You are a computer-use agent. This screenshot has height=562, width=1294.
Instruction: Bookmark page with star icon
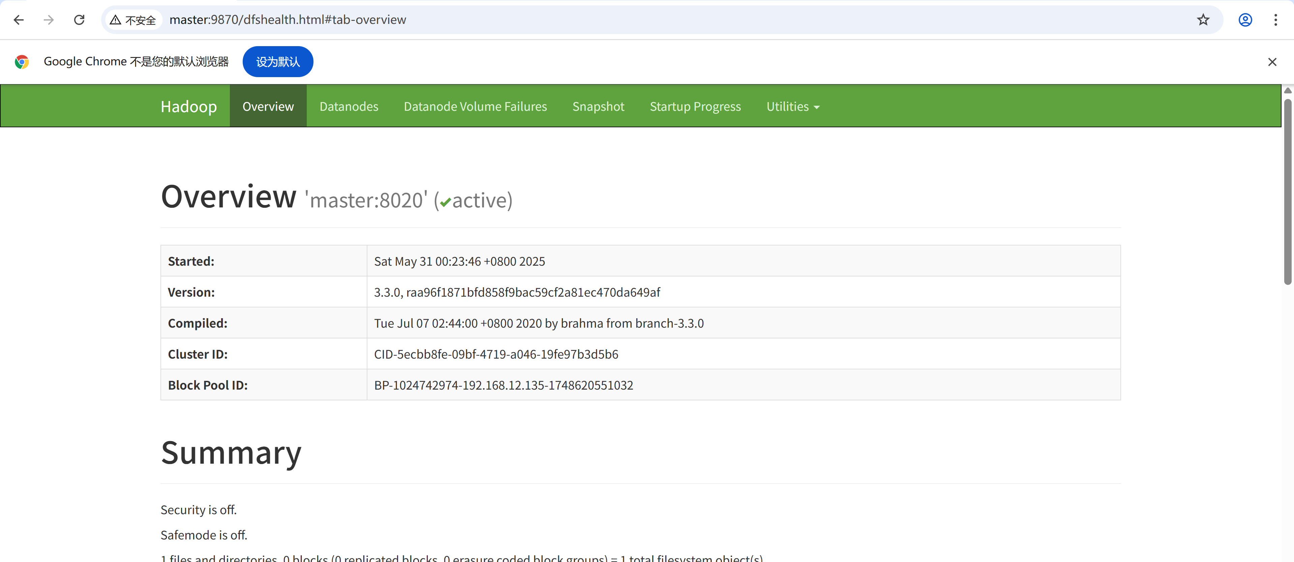pyautogui.click(x=1203, y=20)
